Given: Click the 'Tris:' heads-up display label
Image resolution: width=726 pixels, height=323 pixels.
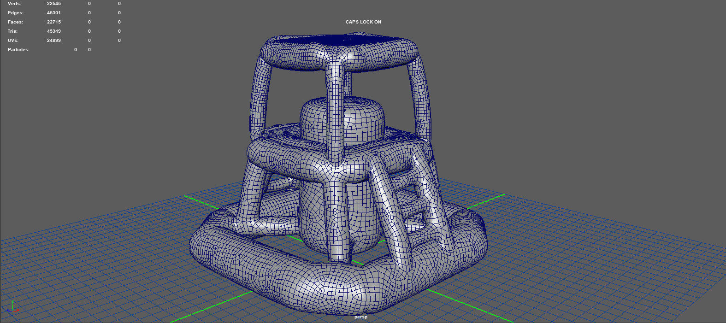Looking at the screenshot, I should (x=12, y=31).
